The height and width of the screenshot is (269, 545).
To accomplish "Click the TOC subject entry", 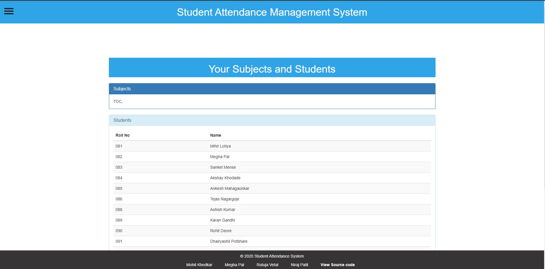I will (x=118, y=101).
